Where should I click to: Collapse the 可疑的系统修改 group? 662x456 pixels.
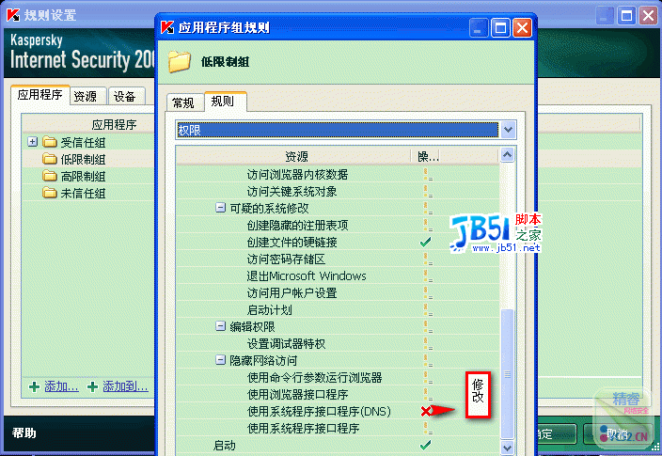(220, 207)
